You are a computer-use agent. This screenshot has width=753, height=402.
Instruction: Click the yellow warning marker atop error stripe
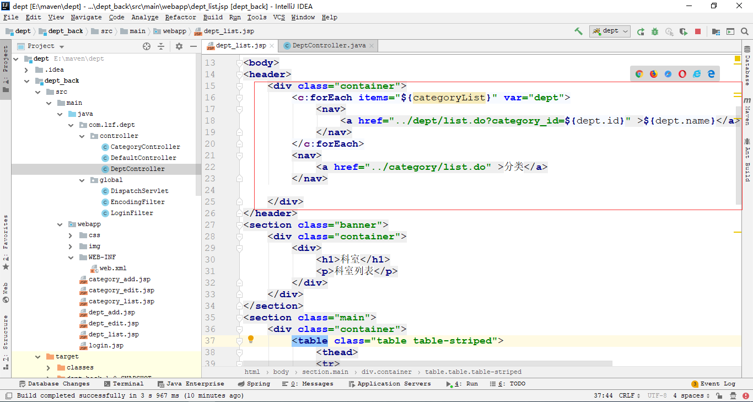coord(738,58)
